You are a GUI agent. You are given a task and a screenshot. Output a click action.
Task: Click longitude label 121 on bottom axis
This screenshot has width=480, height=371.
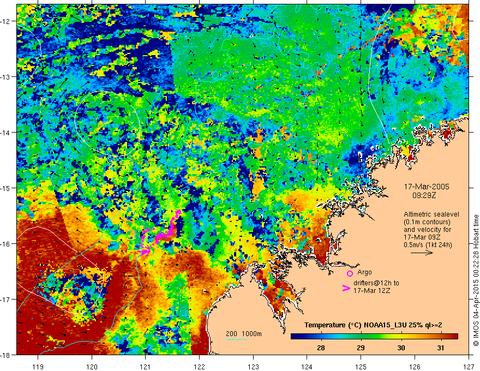click(146, 367)
